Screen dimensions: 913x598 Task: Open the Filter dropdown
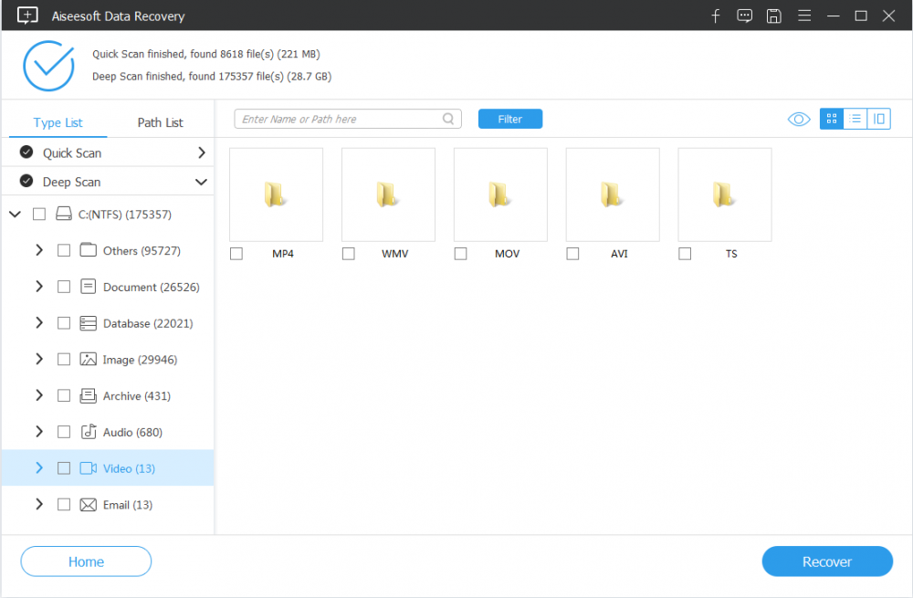pos(509,119)
